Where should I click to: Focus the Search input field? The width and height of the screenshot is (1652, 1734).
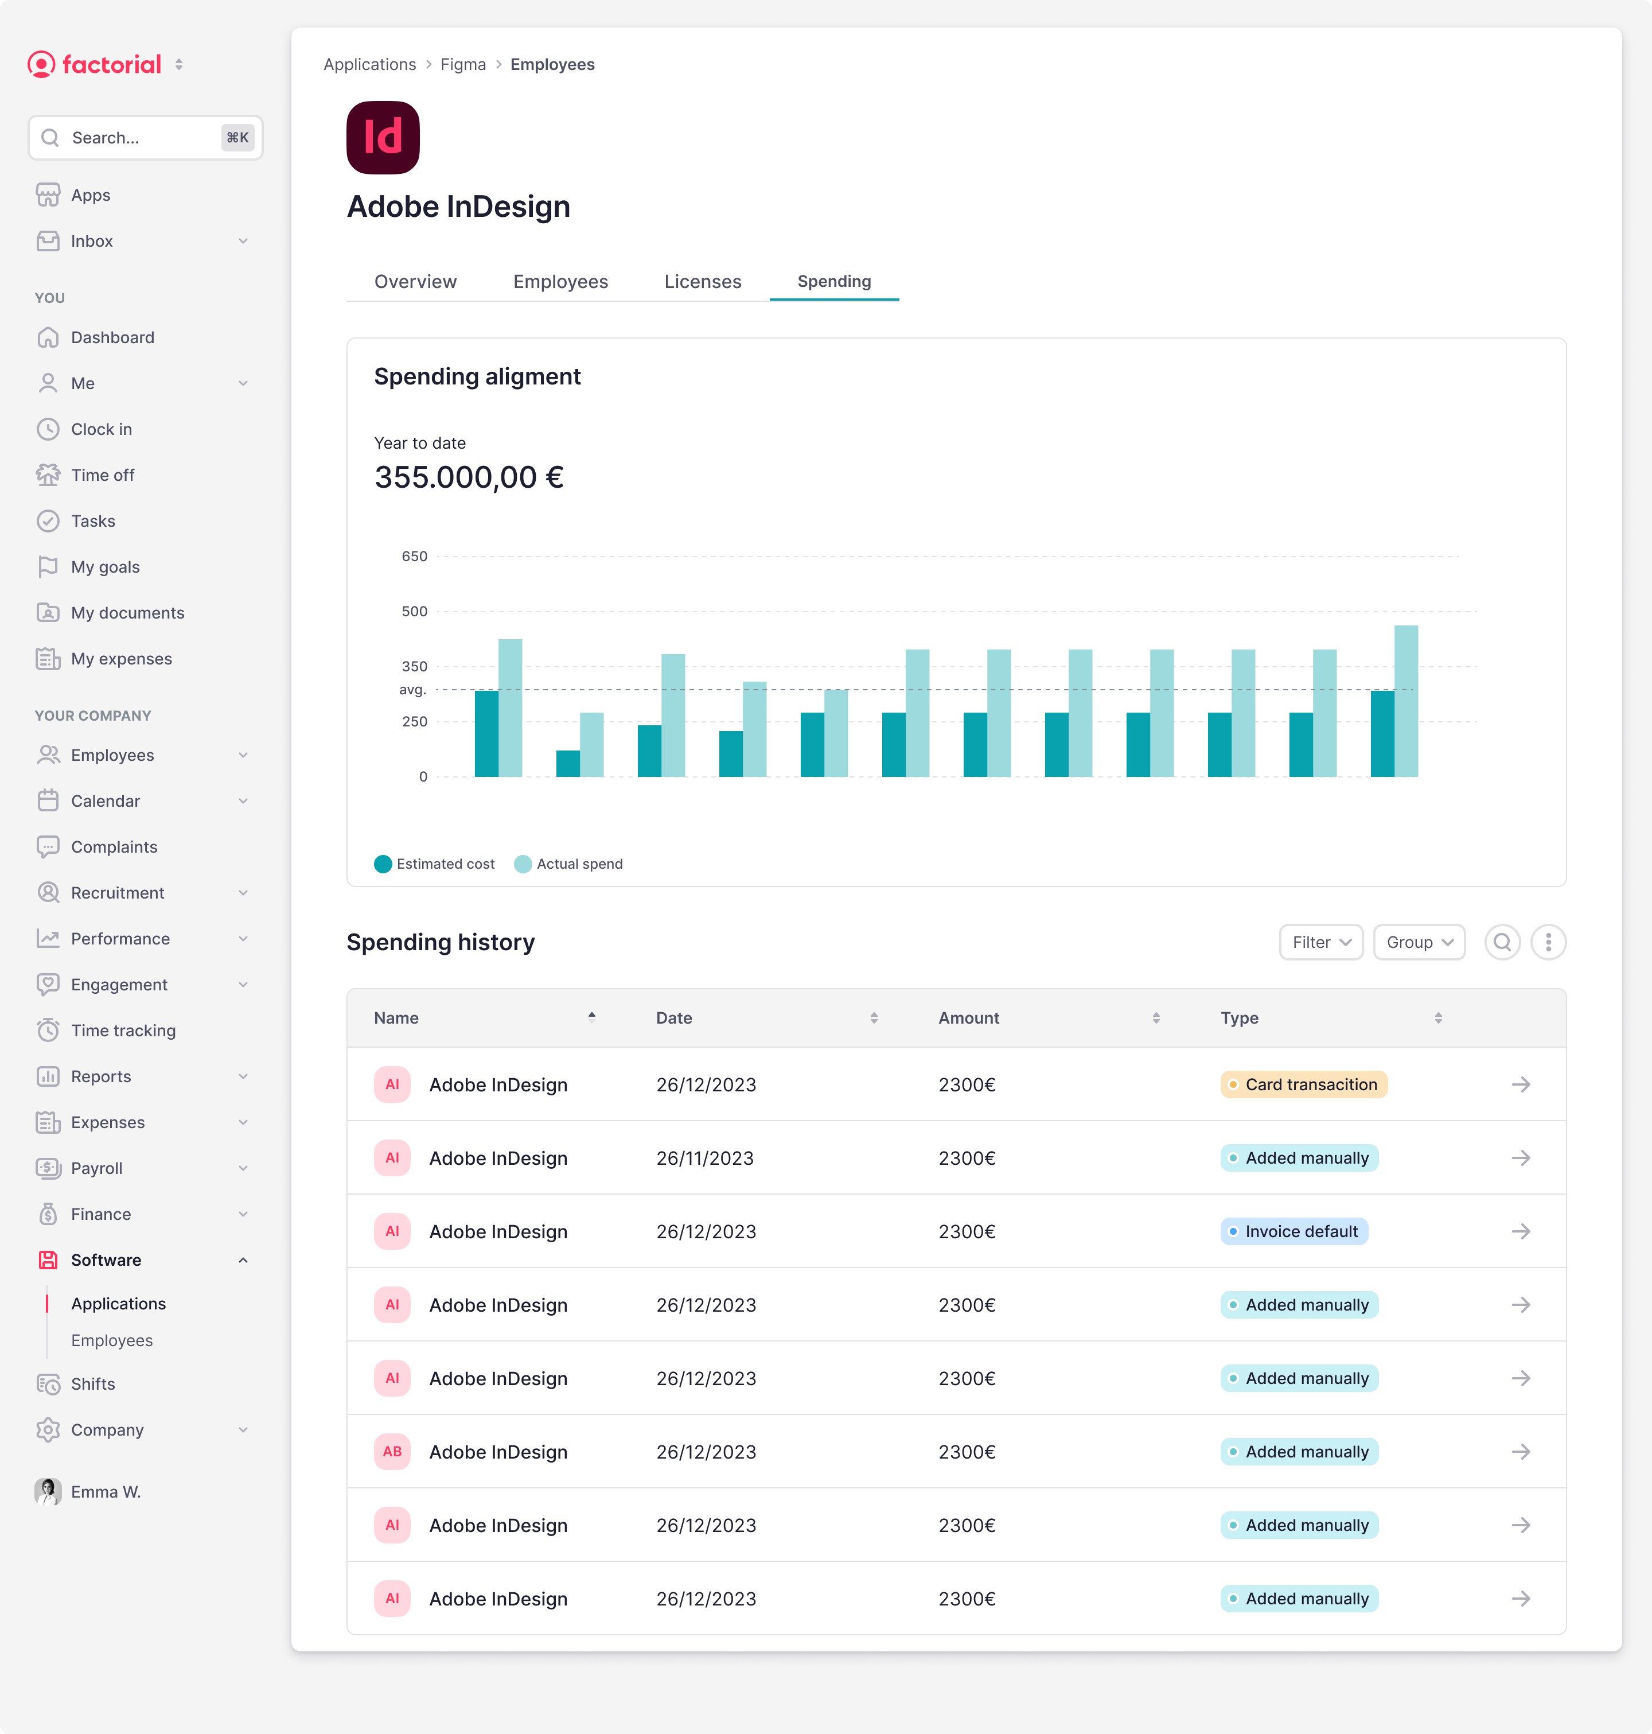click(x=145, y=137)
